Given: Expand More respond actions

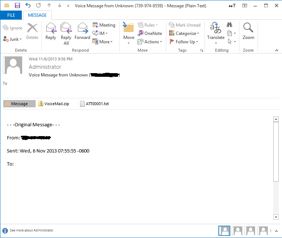Looking at the screenshot, I should coord(103,42).
